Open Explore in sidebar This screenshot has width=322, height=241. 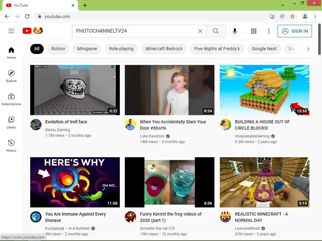click(11, 76)
